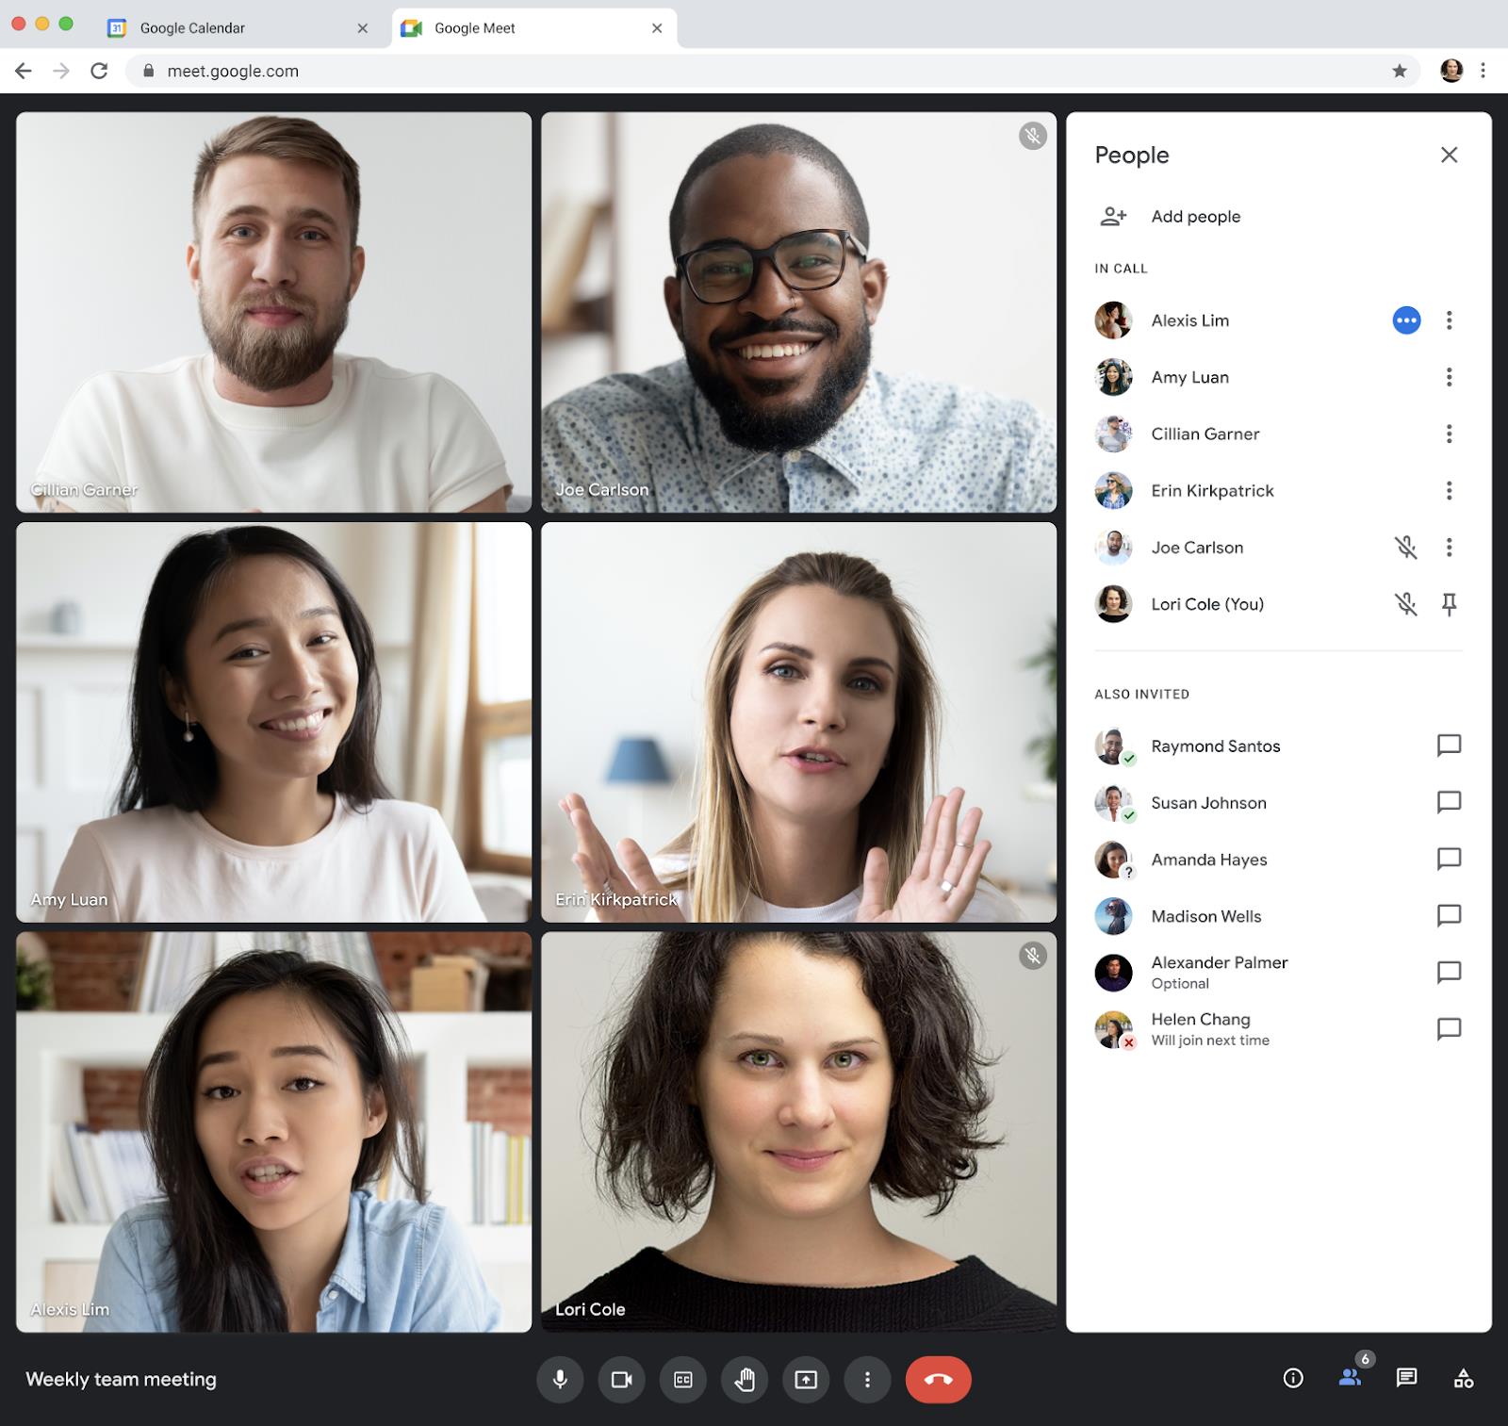End the call
The width and height of the screenshot is (1508, 1426).
point(938,1379)
